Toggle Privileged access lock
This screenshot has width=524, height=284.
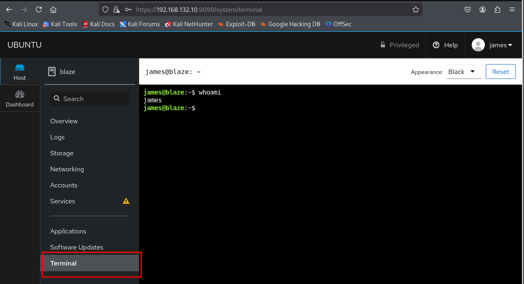(x=399, y=45)
